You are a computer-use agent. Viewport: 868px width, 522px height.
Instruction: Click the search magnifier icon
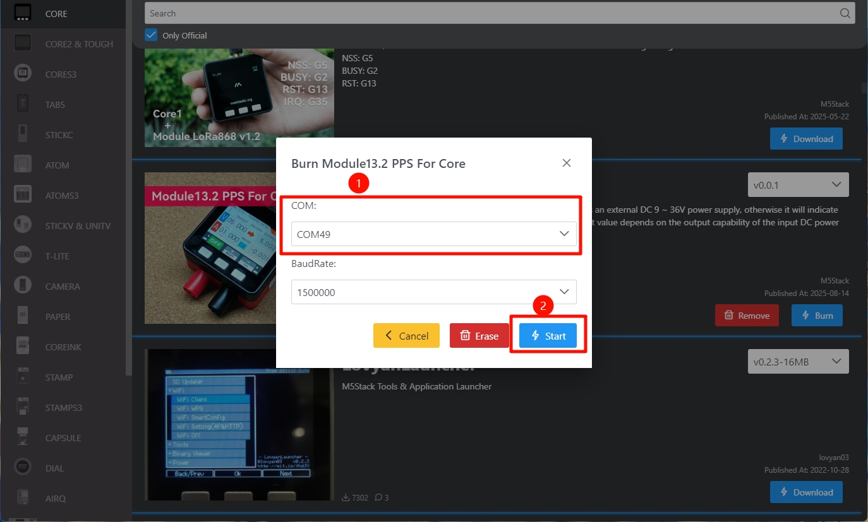[845, 13]
